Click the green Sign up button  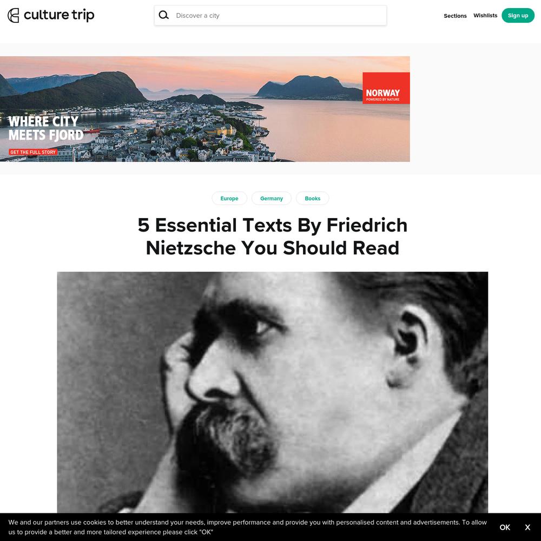[x=518, y=16]
